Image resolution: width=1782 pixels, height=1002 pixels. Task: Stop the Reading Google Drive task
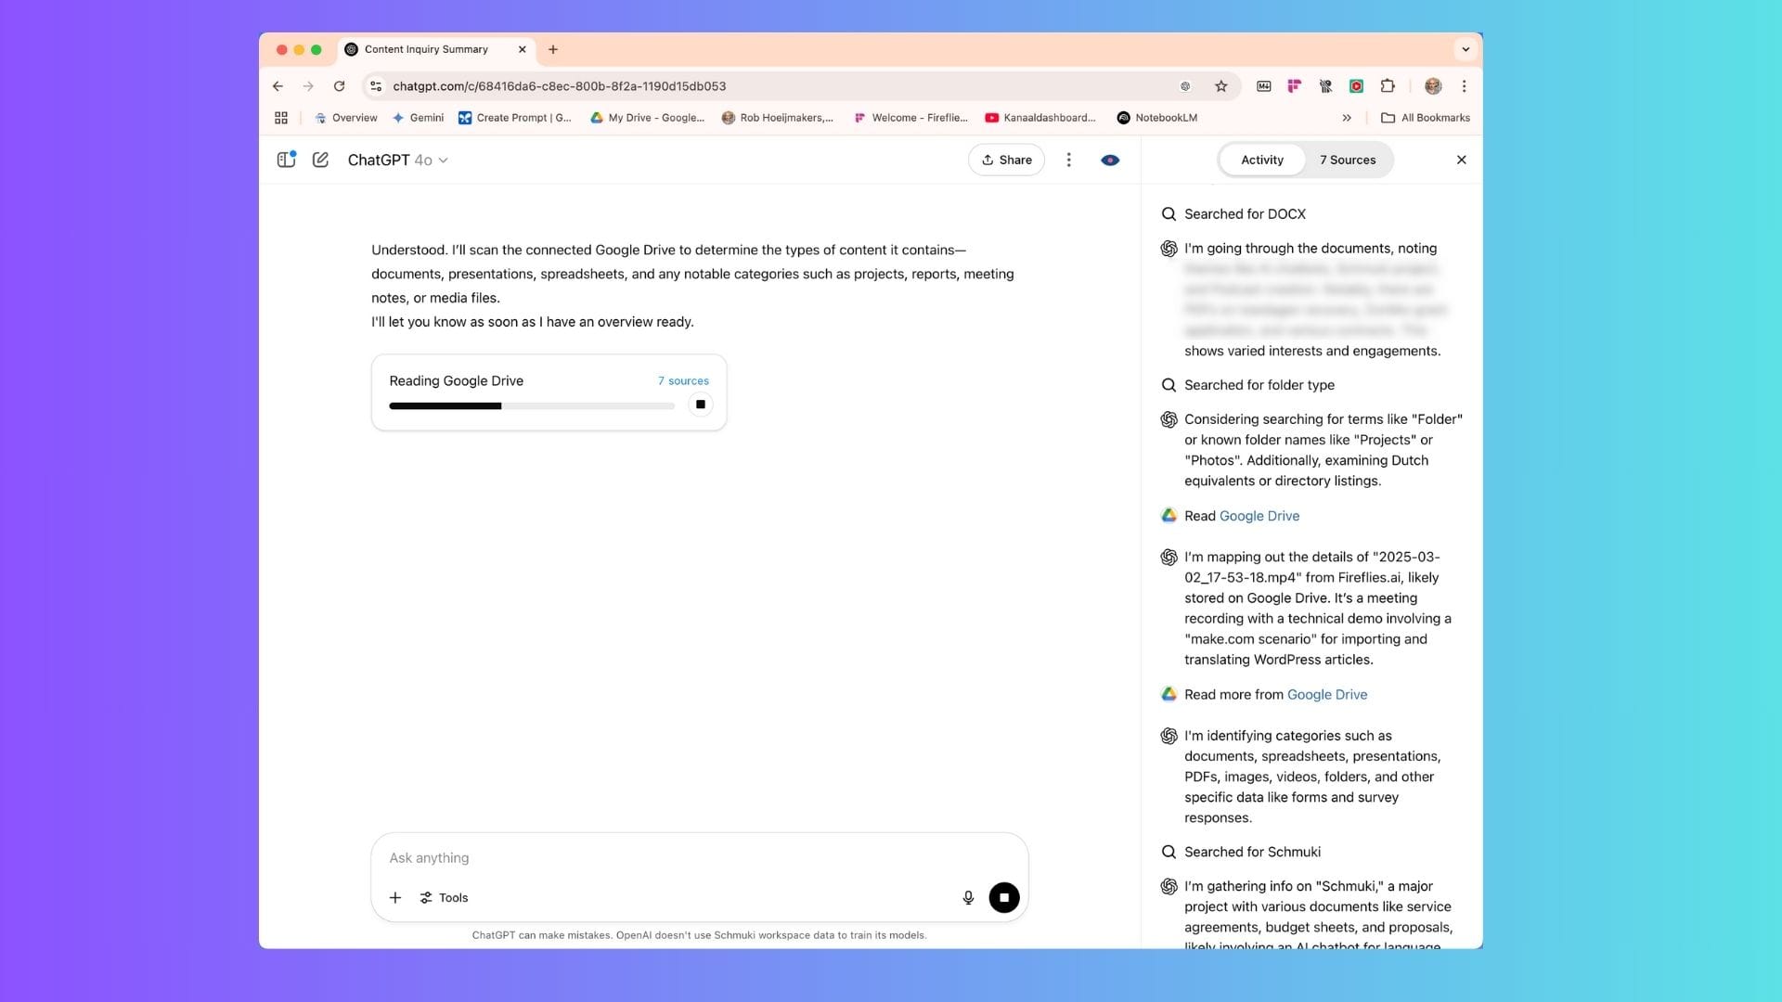[701, 405]
